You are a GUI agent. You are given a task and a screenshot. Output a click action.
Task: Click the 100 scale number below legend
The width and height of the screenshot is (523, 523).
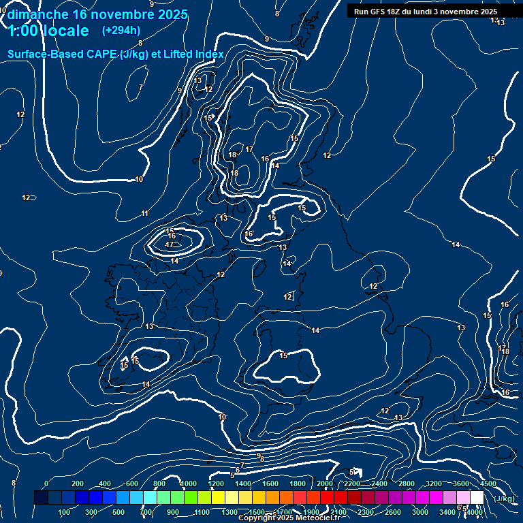pos(64,512)
